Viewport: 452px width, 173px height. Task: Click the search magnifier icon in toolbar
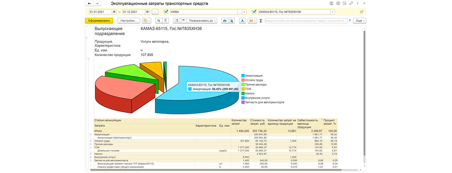tap(158, 21)
